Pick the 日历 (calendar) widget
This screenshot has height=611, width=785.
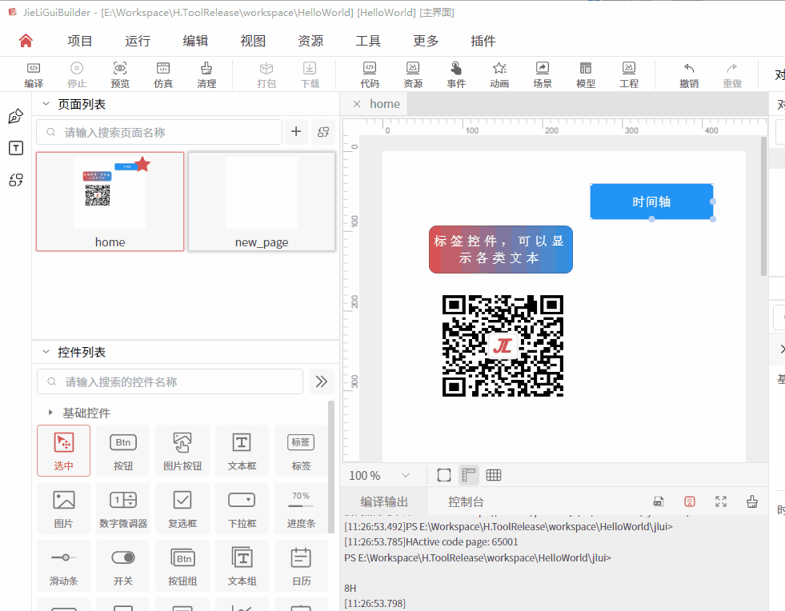point(301,565)
